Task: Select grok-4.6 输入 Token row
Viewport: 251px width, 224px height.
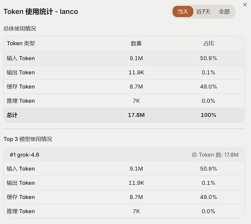Action: pos(124,169)
